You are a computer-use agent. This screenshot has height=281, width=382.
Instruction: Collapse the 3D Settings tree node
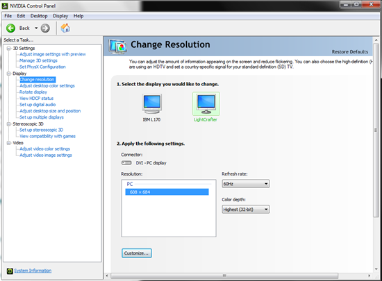9,49
